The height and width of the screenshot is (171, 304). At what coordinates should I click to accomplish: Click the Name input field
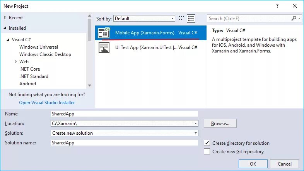[124, 114]
